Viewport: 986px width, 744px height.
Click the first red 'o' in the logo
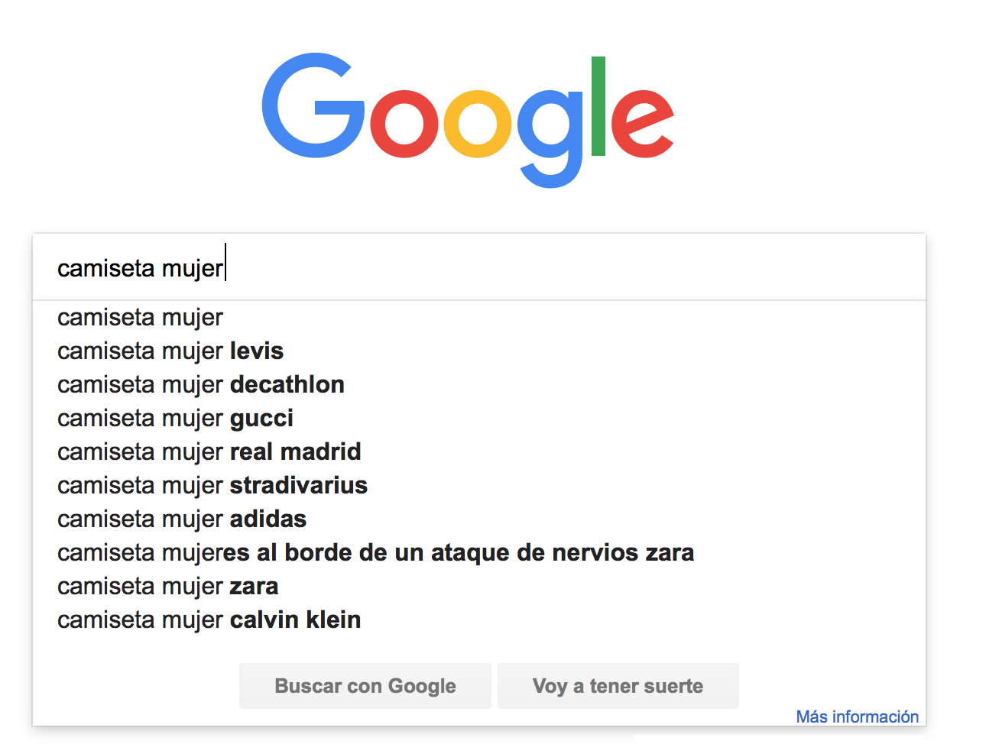405,123
